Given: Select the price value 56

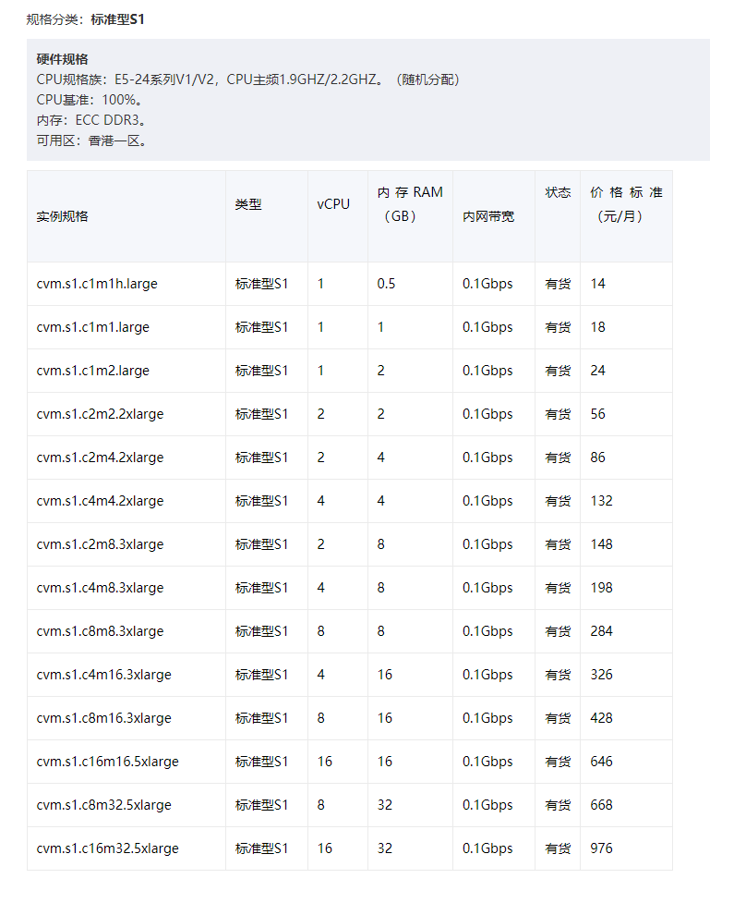Looking at the screenshot, I should 597,414.
